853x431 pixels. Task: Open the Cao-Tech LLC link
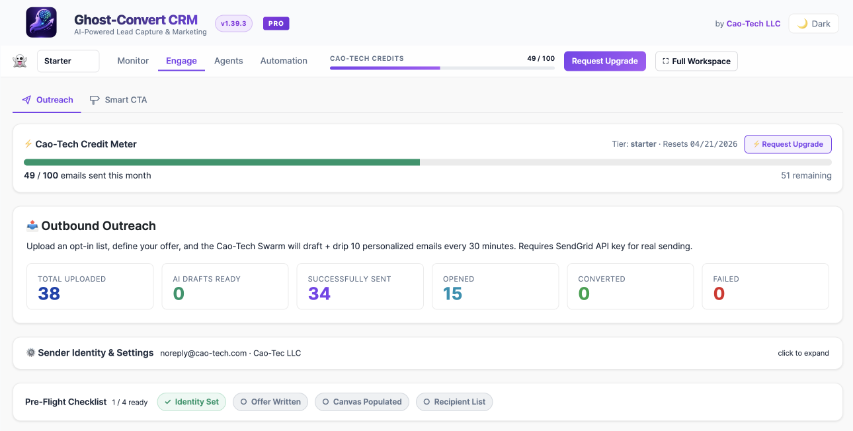click(754, 24)
